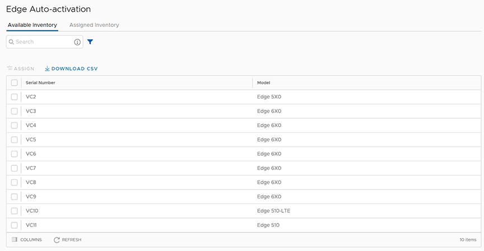Click the Assign list icon

pos(10,69)
